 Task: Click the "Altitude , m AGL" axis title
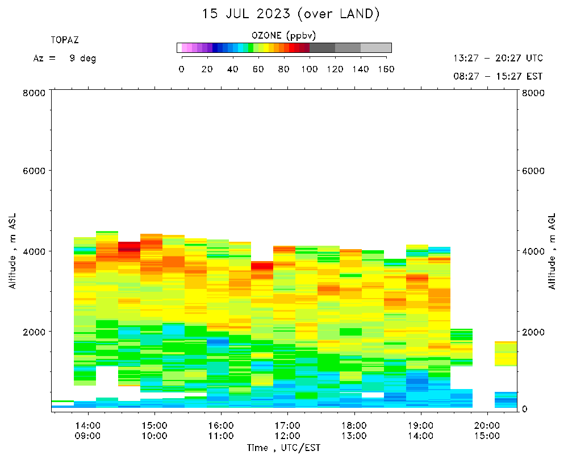[552, 251]
